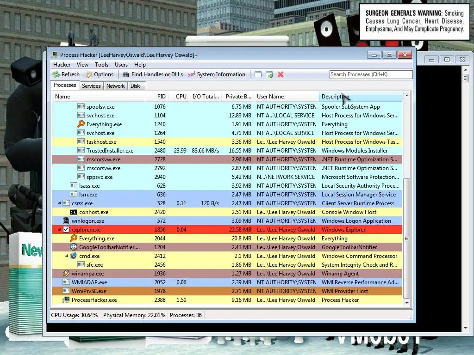Select the svchost.exe row with PID 1264

227,133
